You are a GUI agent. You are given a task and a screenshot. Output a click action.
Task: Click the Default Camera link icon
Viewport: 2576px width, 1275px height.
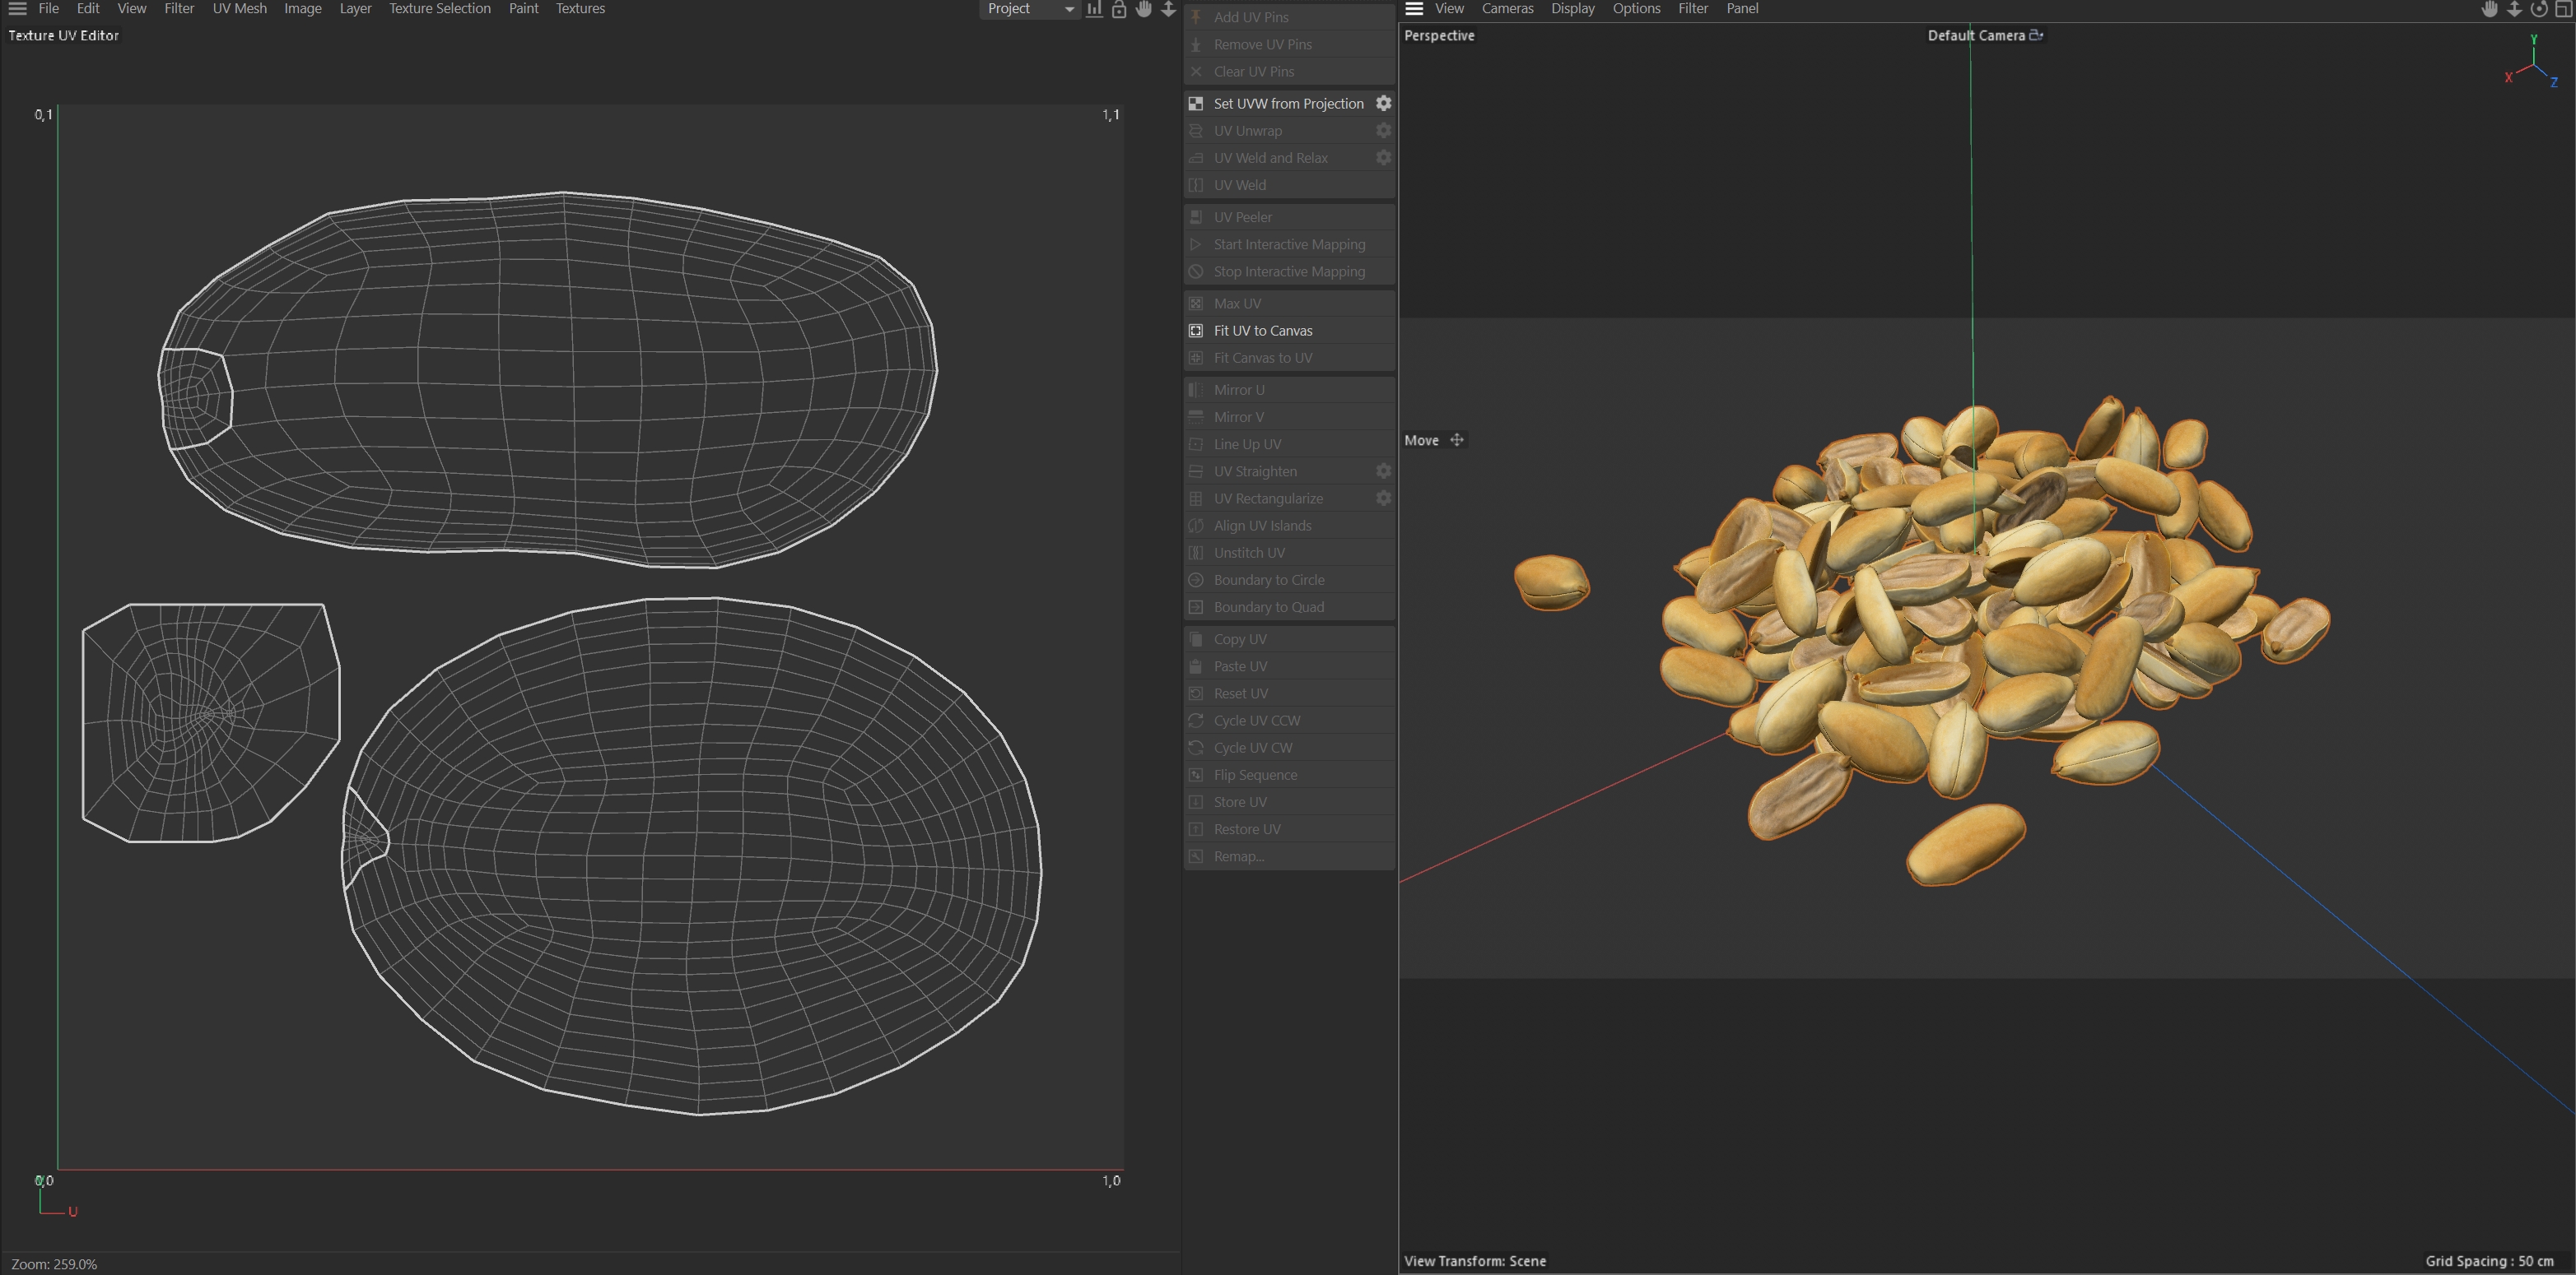[2036, 35]
